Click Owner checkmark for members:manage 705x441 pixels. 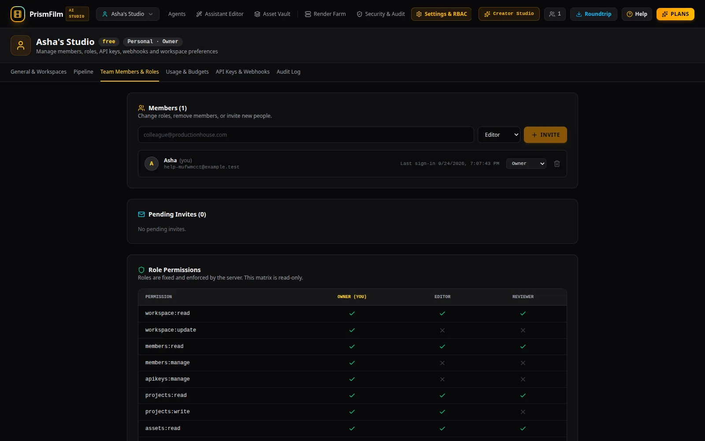coord(352,363)
